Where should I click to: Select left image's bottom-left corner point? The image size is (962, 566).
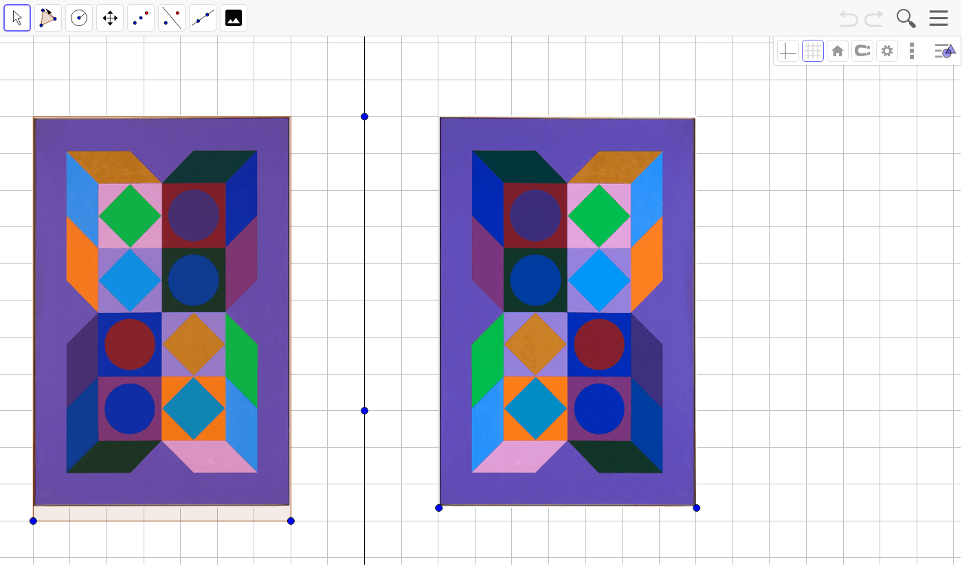pyautogui.click(x=33, y=521)
